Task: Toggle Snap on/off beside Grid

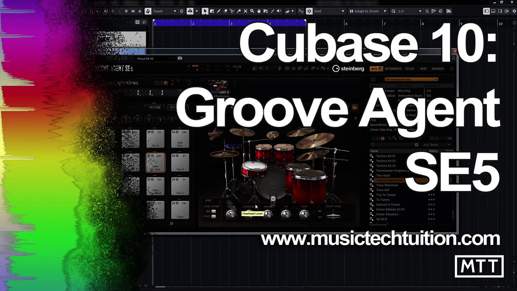Action: (309, 11)
